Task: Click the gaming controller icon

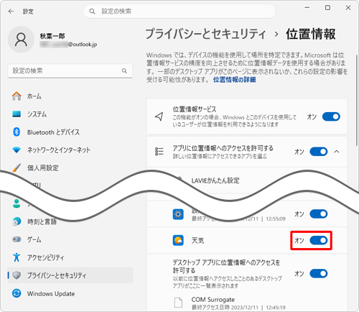Action: 17,239
